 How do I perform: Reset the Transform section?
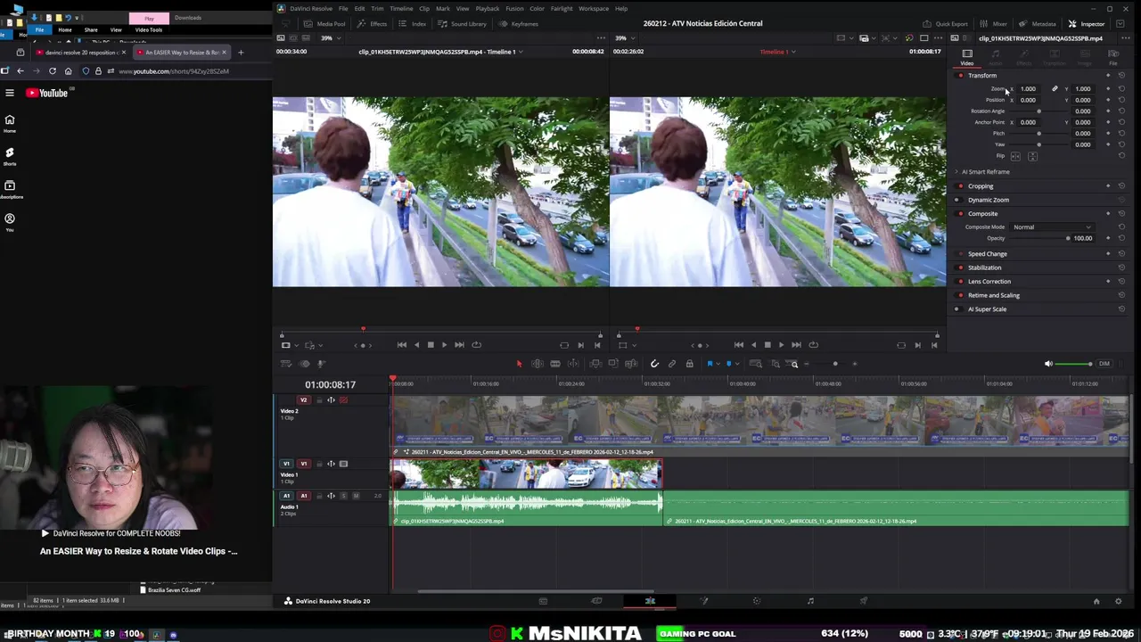1121,76
